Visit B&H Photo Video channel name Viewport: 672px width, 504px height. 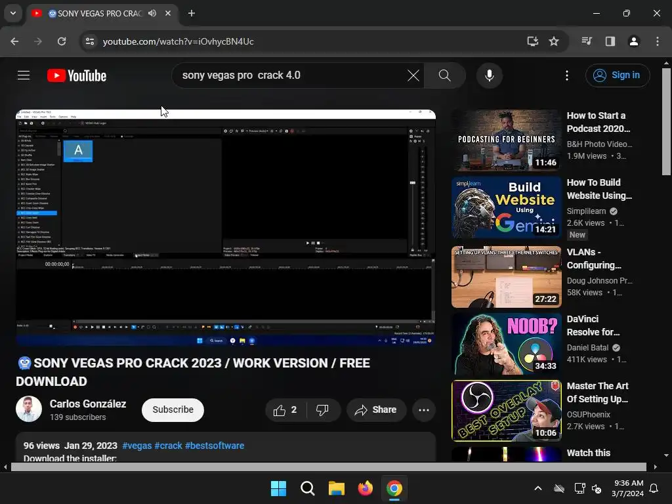point(600,144)
